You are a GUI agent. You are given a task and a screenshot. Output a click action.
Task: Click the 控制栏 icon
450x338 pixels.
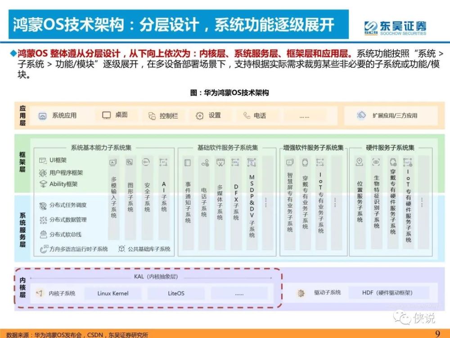click(152, 116)
